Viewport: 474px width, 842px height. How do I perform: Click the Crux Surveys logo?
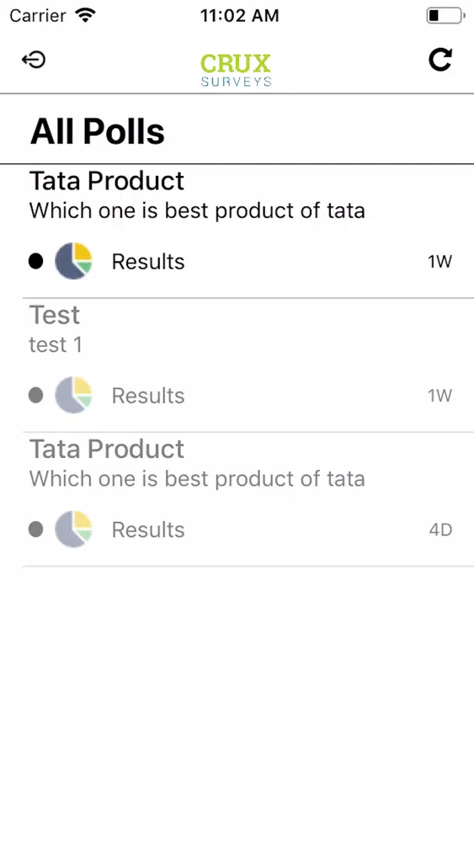(x=236, y=70)
